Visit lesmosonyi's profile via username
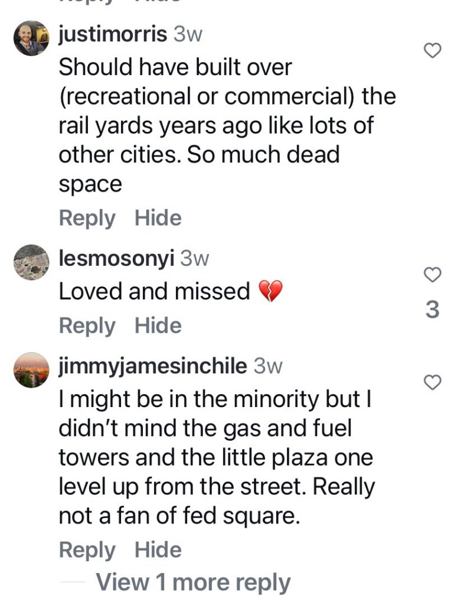This screenshot has height=605, width=464. click(116, 258)
